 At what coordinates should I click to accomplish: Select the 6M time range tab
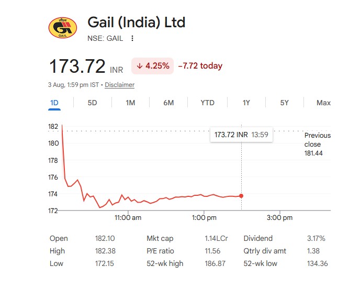168,103
